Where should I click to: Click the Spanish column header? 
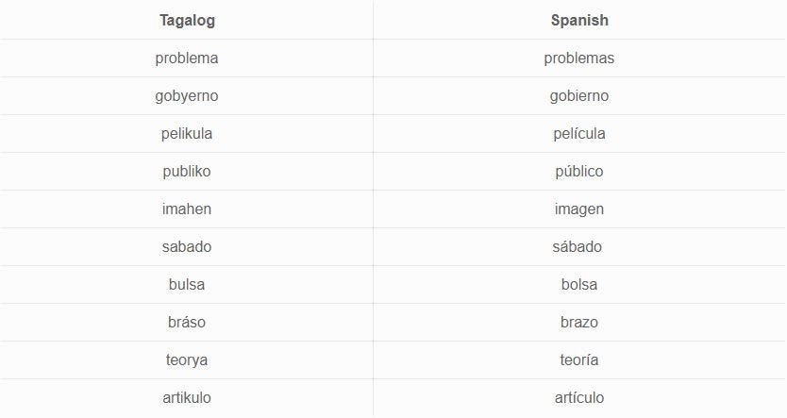[579, 20]
